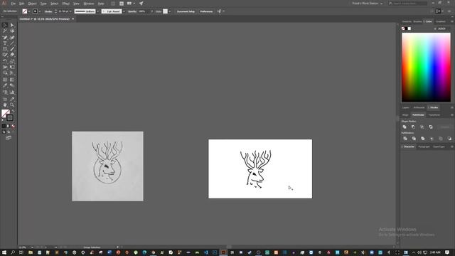Select the Zoom (magnifier) tool
Viewport: 455px width, 256px height.
[x=12, y=105]
